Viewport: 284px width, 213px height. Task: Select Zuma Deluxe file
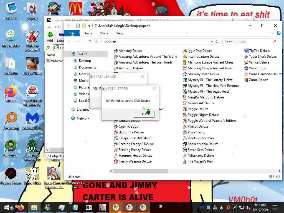(256, 80)
